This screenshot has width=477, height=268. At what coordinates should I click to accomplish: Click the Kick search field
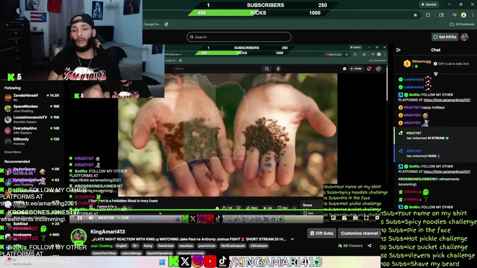click(239, 37)
